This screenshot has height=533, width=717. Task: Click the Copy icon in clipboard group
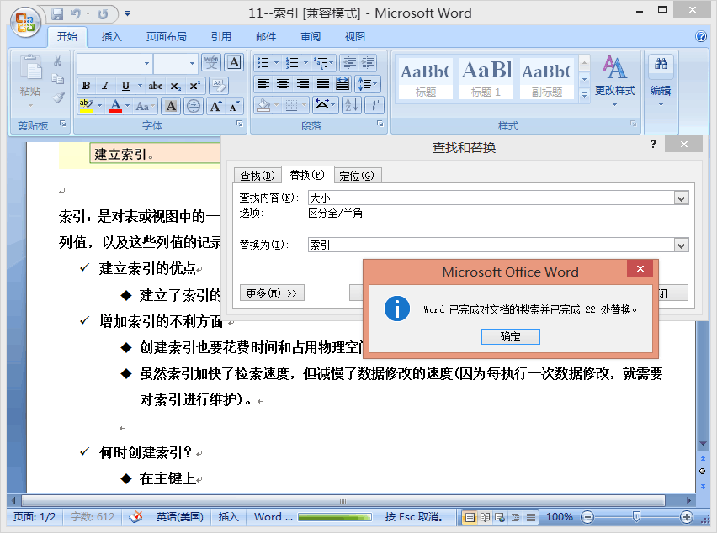[x=57, y=79]
